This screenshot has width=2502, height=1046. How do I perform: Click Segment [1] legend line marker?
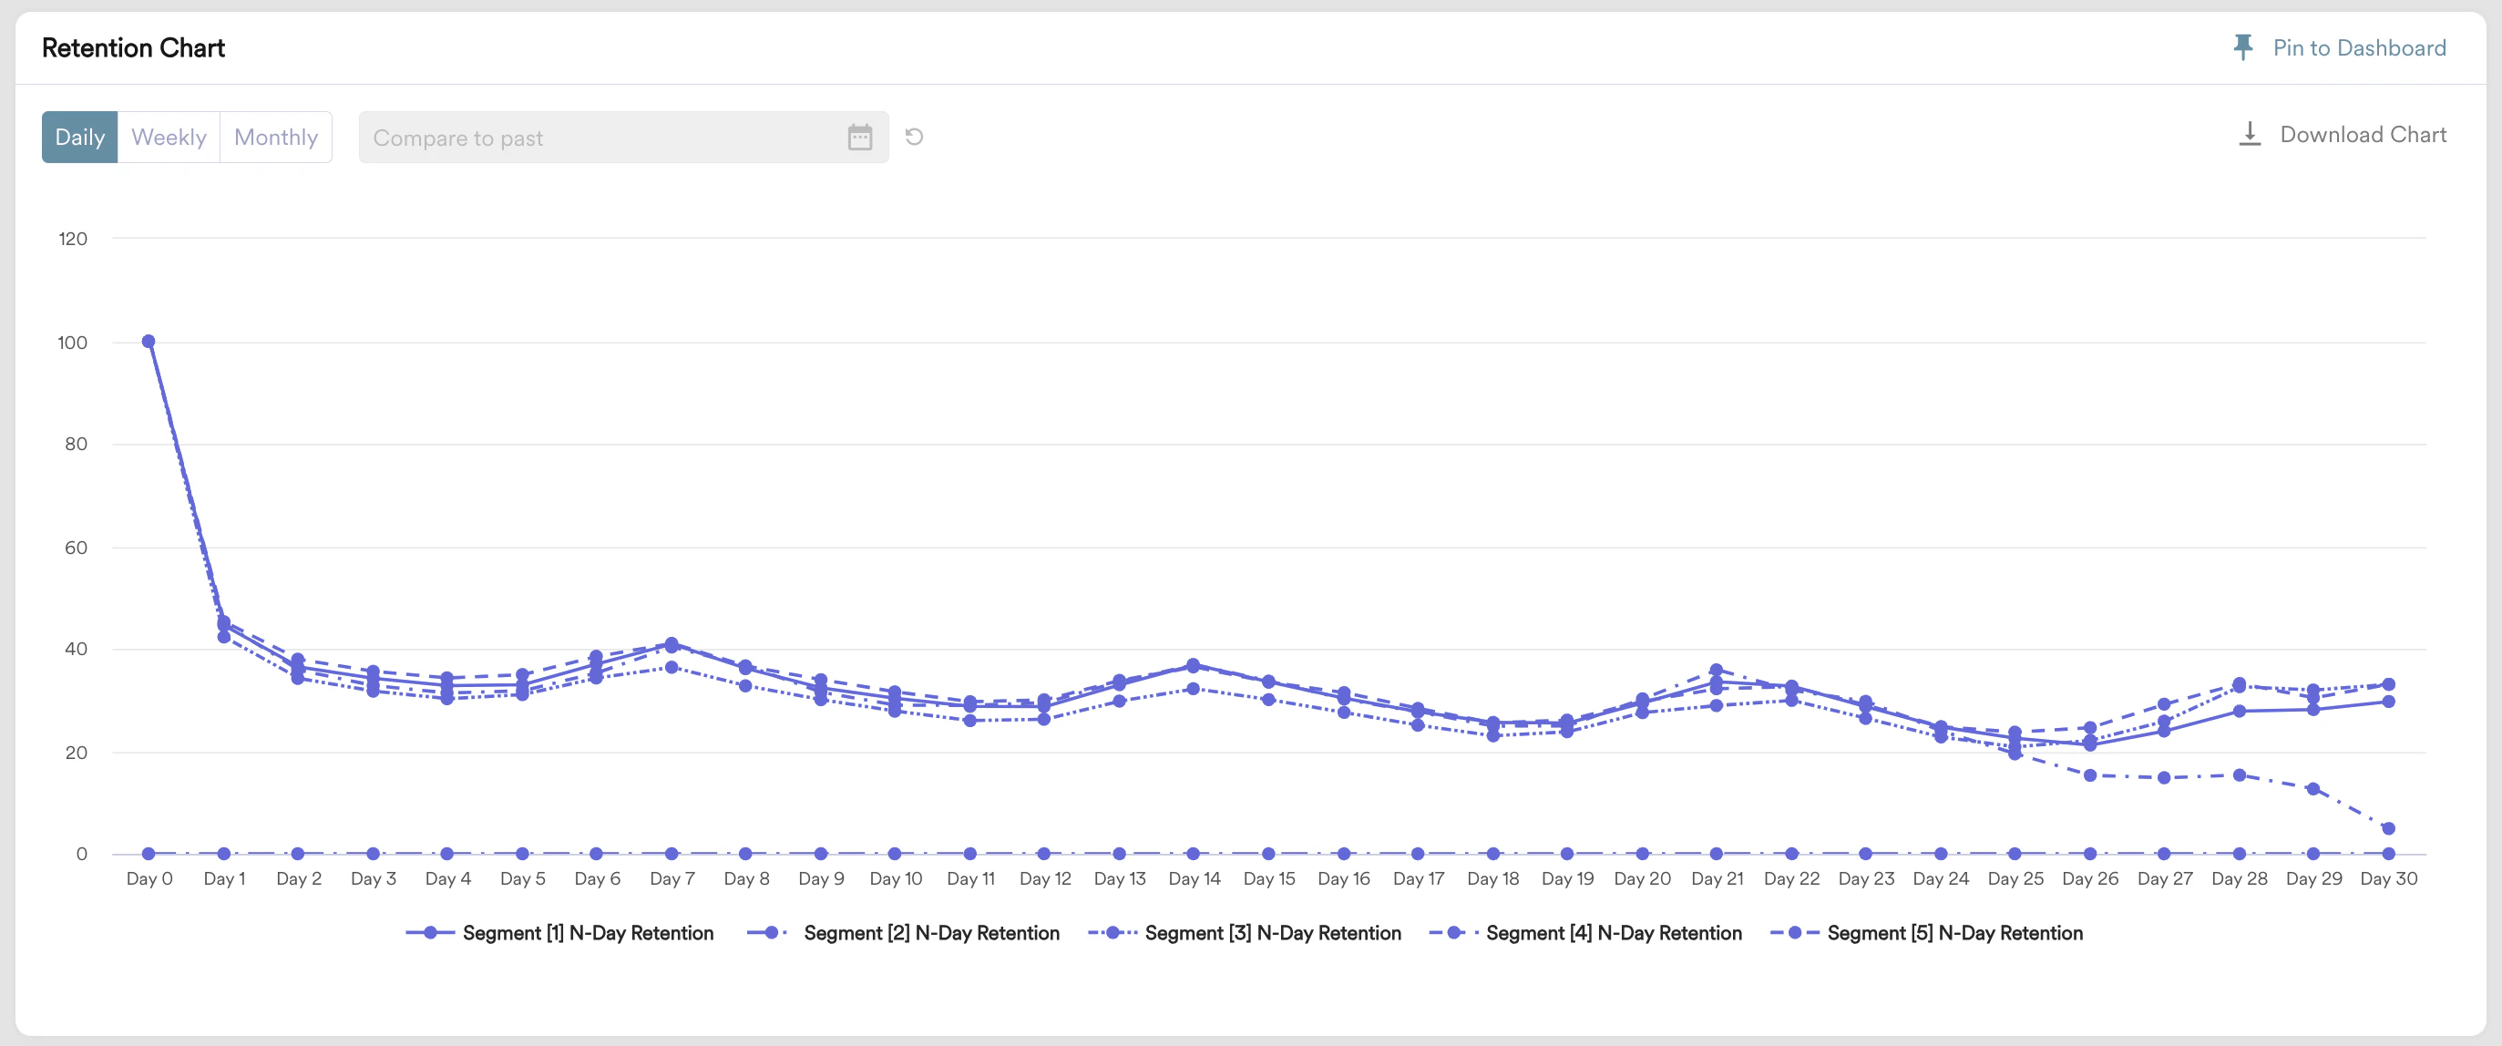click(x=429, y=932)
